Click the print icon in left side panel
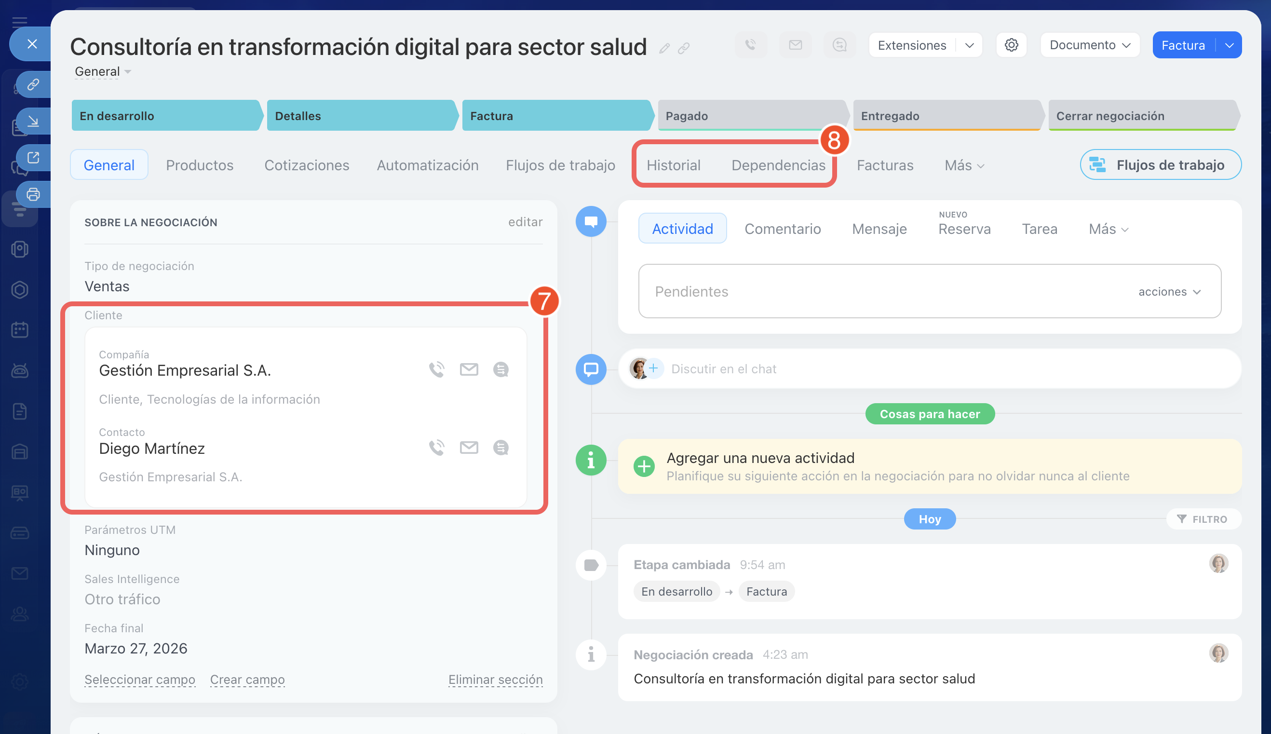Screen dimensions: 1271x734 (33, 194)
